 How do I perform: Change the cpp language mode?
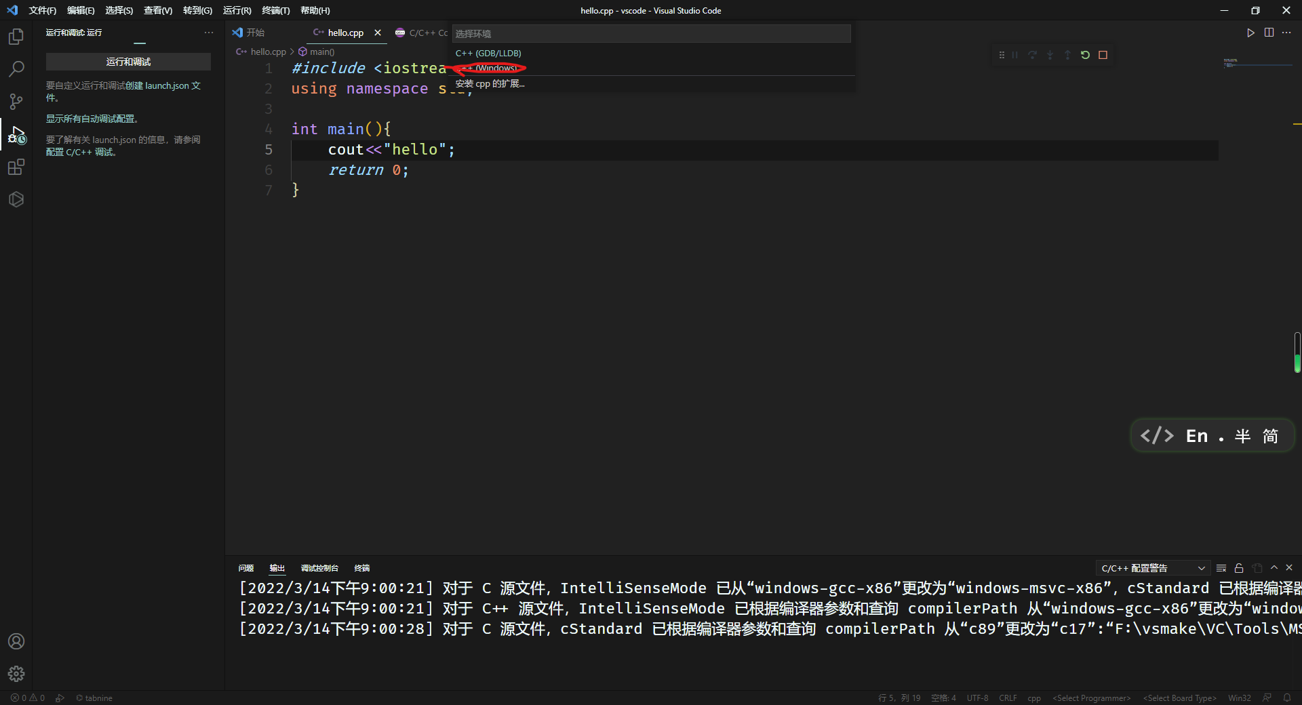pos(1034,698)
